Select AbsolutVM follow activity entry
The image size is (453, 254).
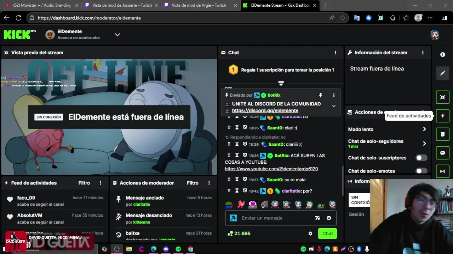click(x=55, y=218)
